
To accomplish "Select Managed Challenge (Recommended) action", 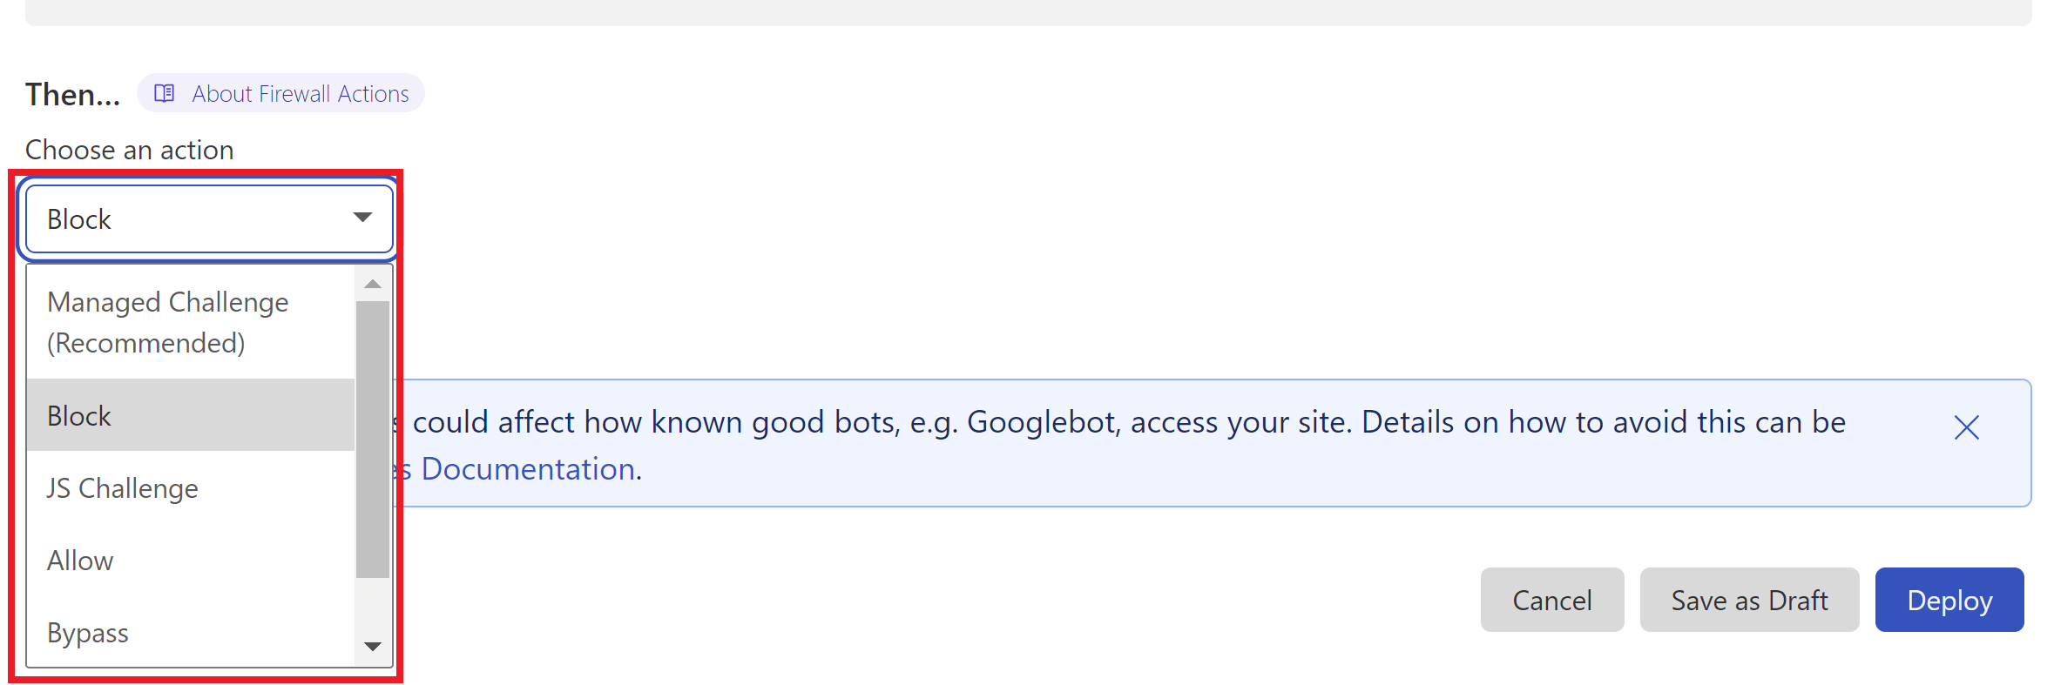I will 167,322.
